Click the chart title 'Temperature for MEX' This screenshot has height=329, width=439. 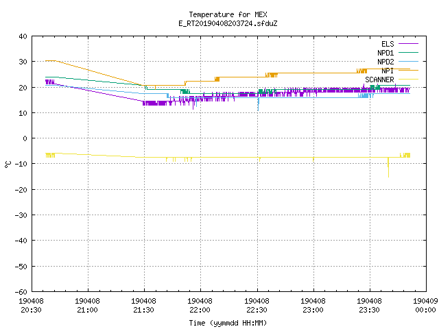click(x=228, y=14)
